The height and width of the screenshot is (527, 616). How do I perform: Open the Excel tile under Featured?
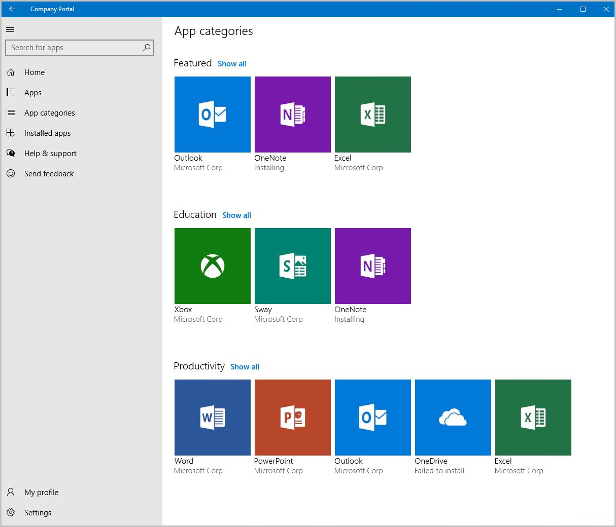click(x=372, y=115)
